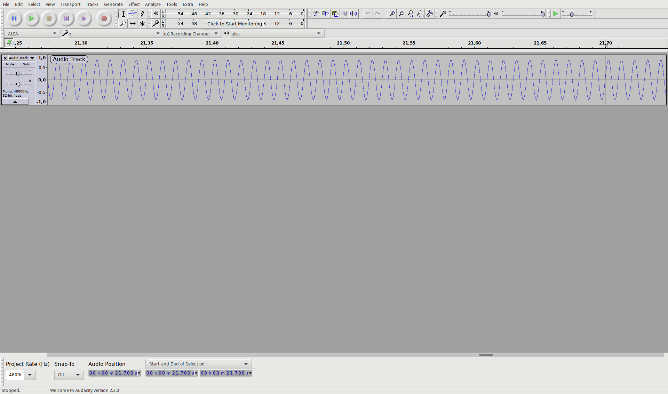Activate the Multi-Tool star icon
Image resolution: width=668 pixels, height=394 pixels.
[x=142, y=24]
